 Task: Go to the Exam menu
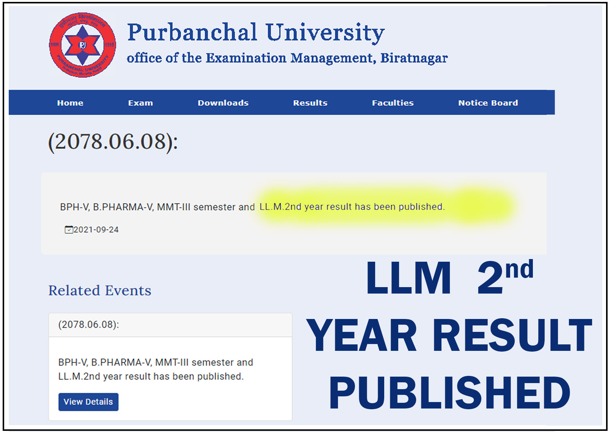(140, 103)
